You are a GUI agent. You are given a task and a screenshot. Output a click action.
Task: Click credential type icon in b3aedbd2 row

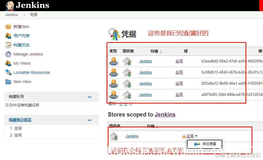click(x=113, y=61)
